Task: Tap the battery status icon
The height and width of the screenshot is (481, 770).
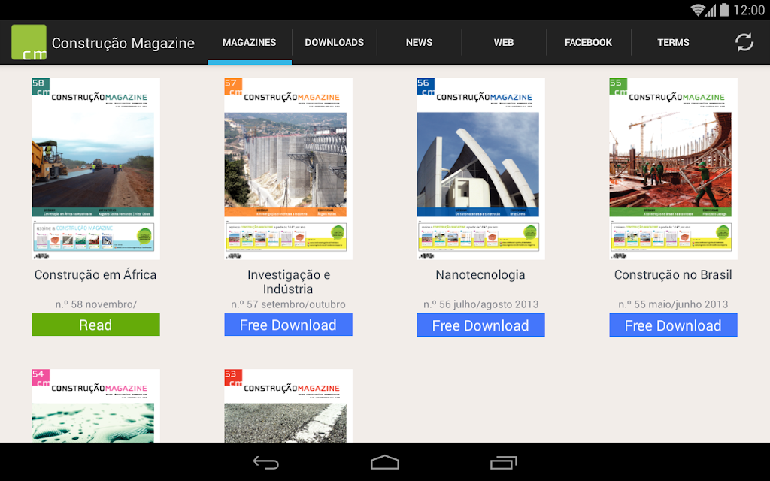Action: [x=724, y=10]
